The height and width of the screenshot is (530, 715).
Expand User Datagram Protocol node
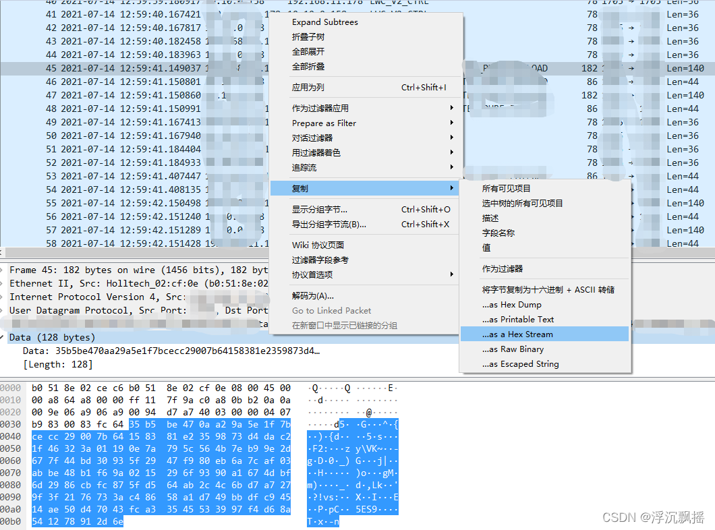click(2, 310)
